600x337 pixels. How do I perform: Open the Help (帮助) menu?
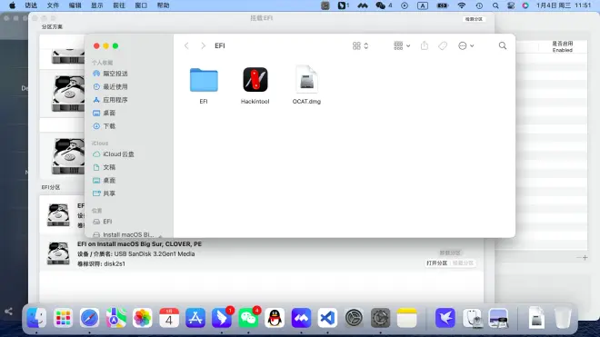(x=163, y=5)
